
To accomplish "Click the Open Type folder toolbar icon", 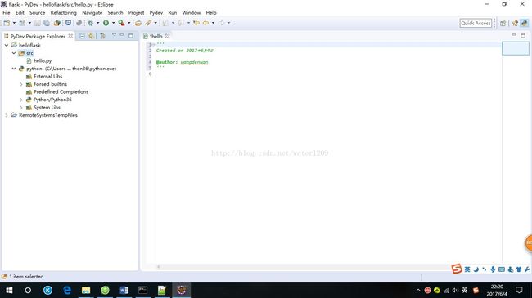I will [138, 23].
